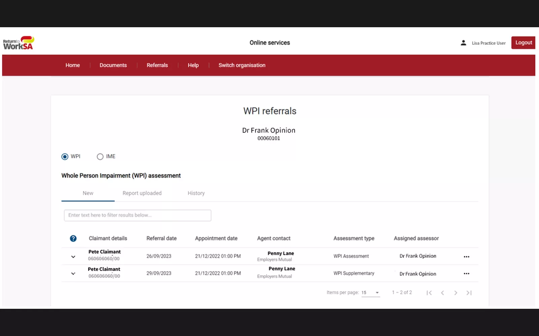The height and width of the screenshot is (336, 539).
Task: Open the Documents menu item
Action: 113,65
